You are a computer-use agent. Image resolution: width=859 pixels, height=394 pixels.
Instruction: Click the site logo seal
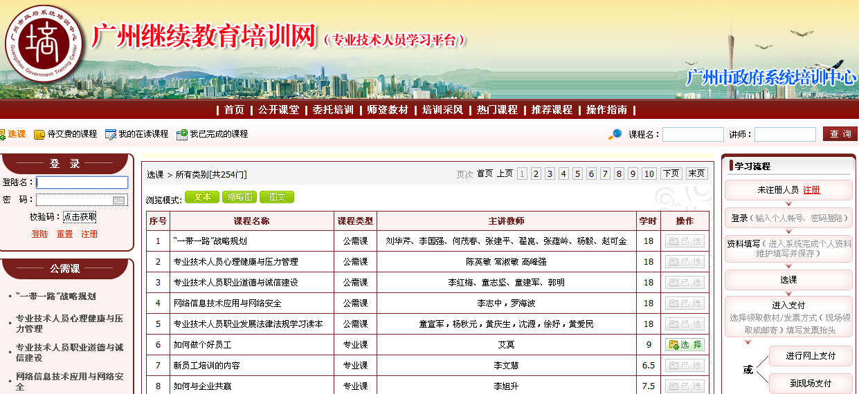44,43
